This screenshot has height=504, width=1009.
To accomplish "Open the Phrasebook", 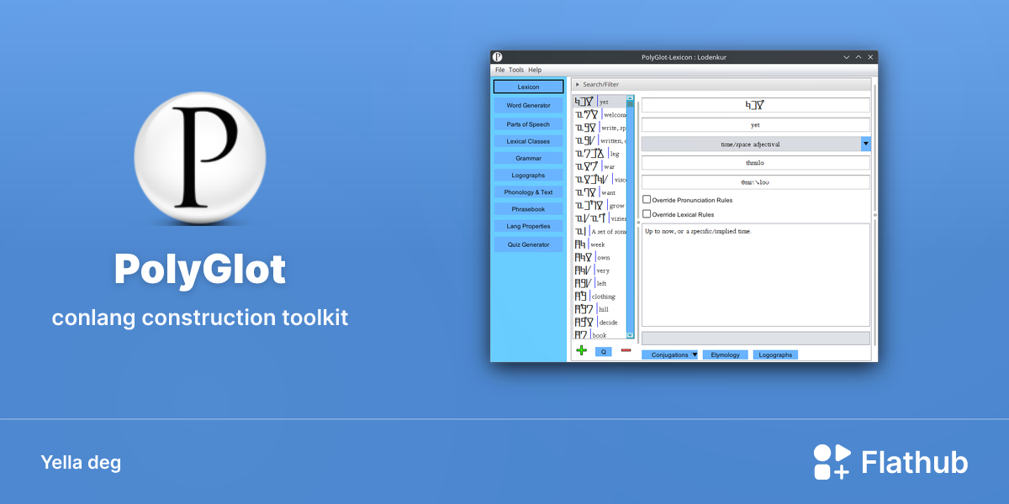I will pyautogui.click(x=529, y=209).
